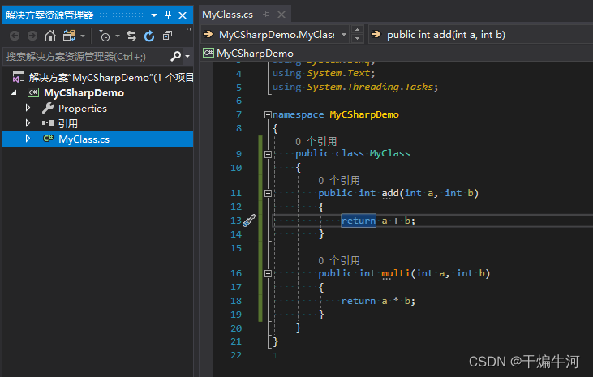Click the multi method name

[396, 273]
